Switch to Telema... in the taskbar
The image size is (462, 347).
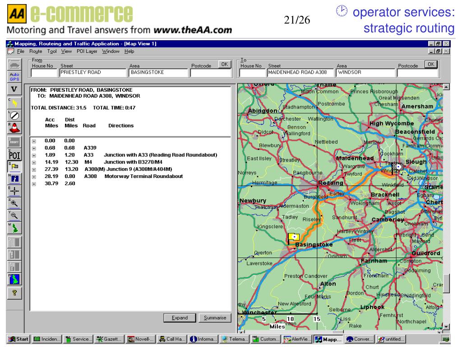235,339
